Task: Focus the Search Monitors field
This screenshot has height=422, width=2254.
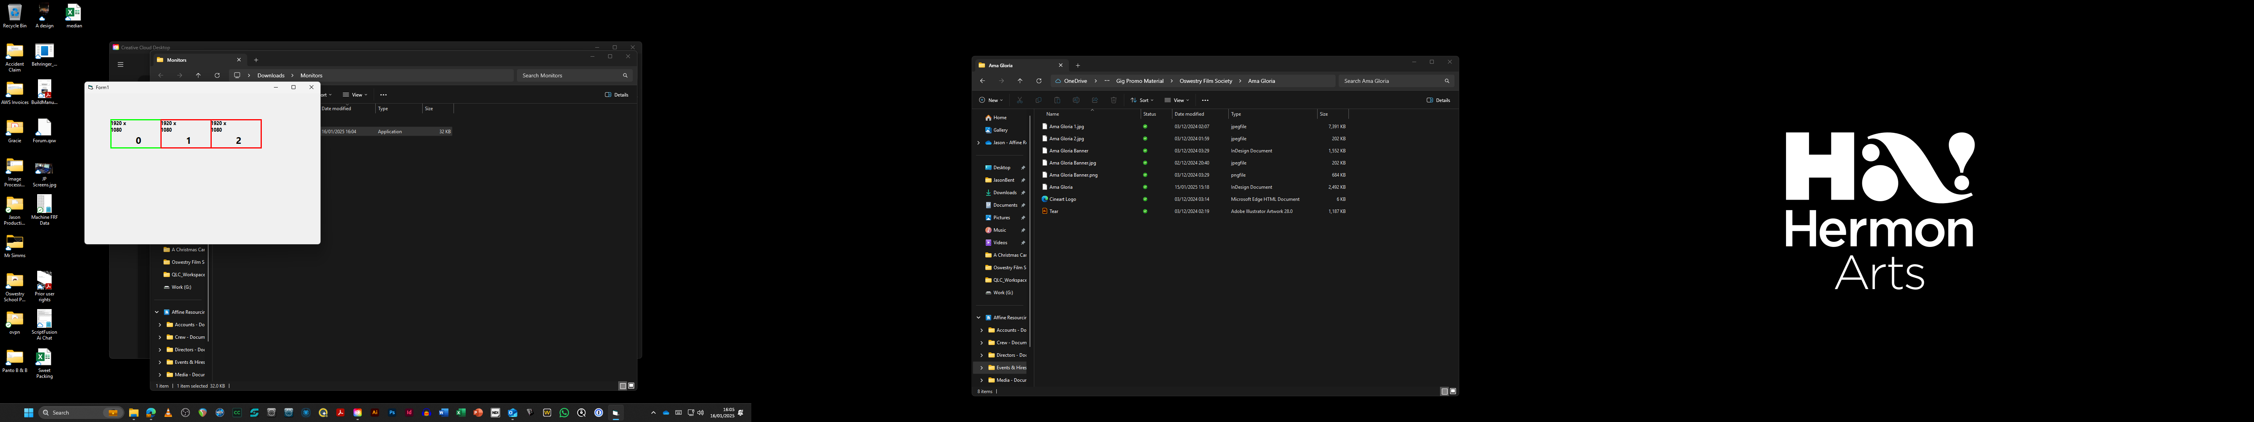Action: pyautogui.click(x=574, y=75)
